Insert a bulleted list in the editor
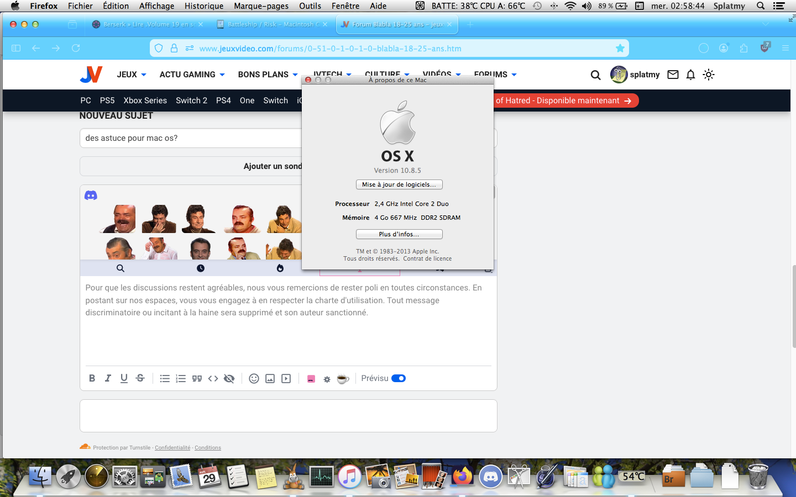This screenshot has width=796, height=497. (165, 378)
